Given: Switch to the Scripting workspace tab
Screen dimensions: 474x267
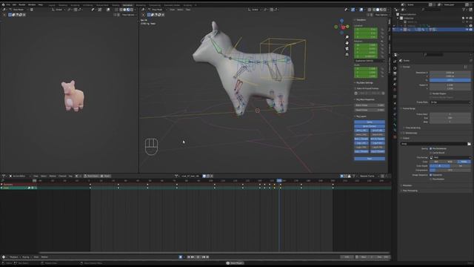Looking at the screenshot, I should (x=187, y=5).
